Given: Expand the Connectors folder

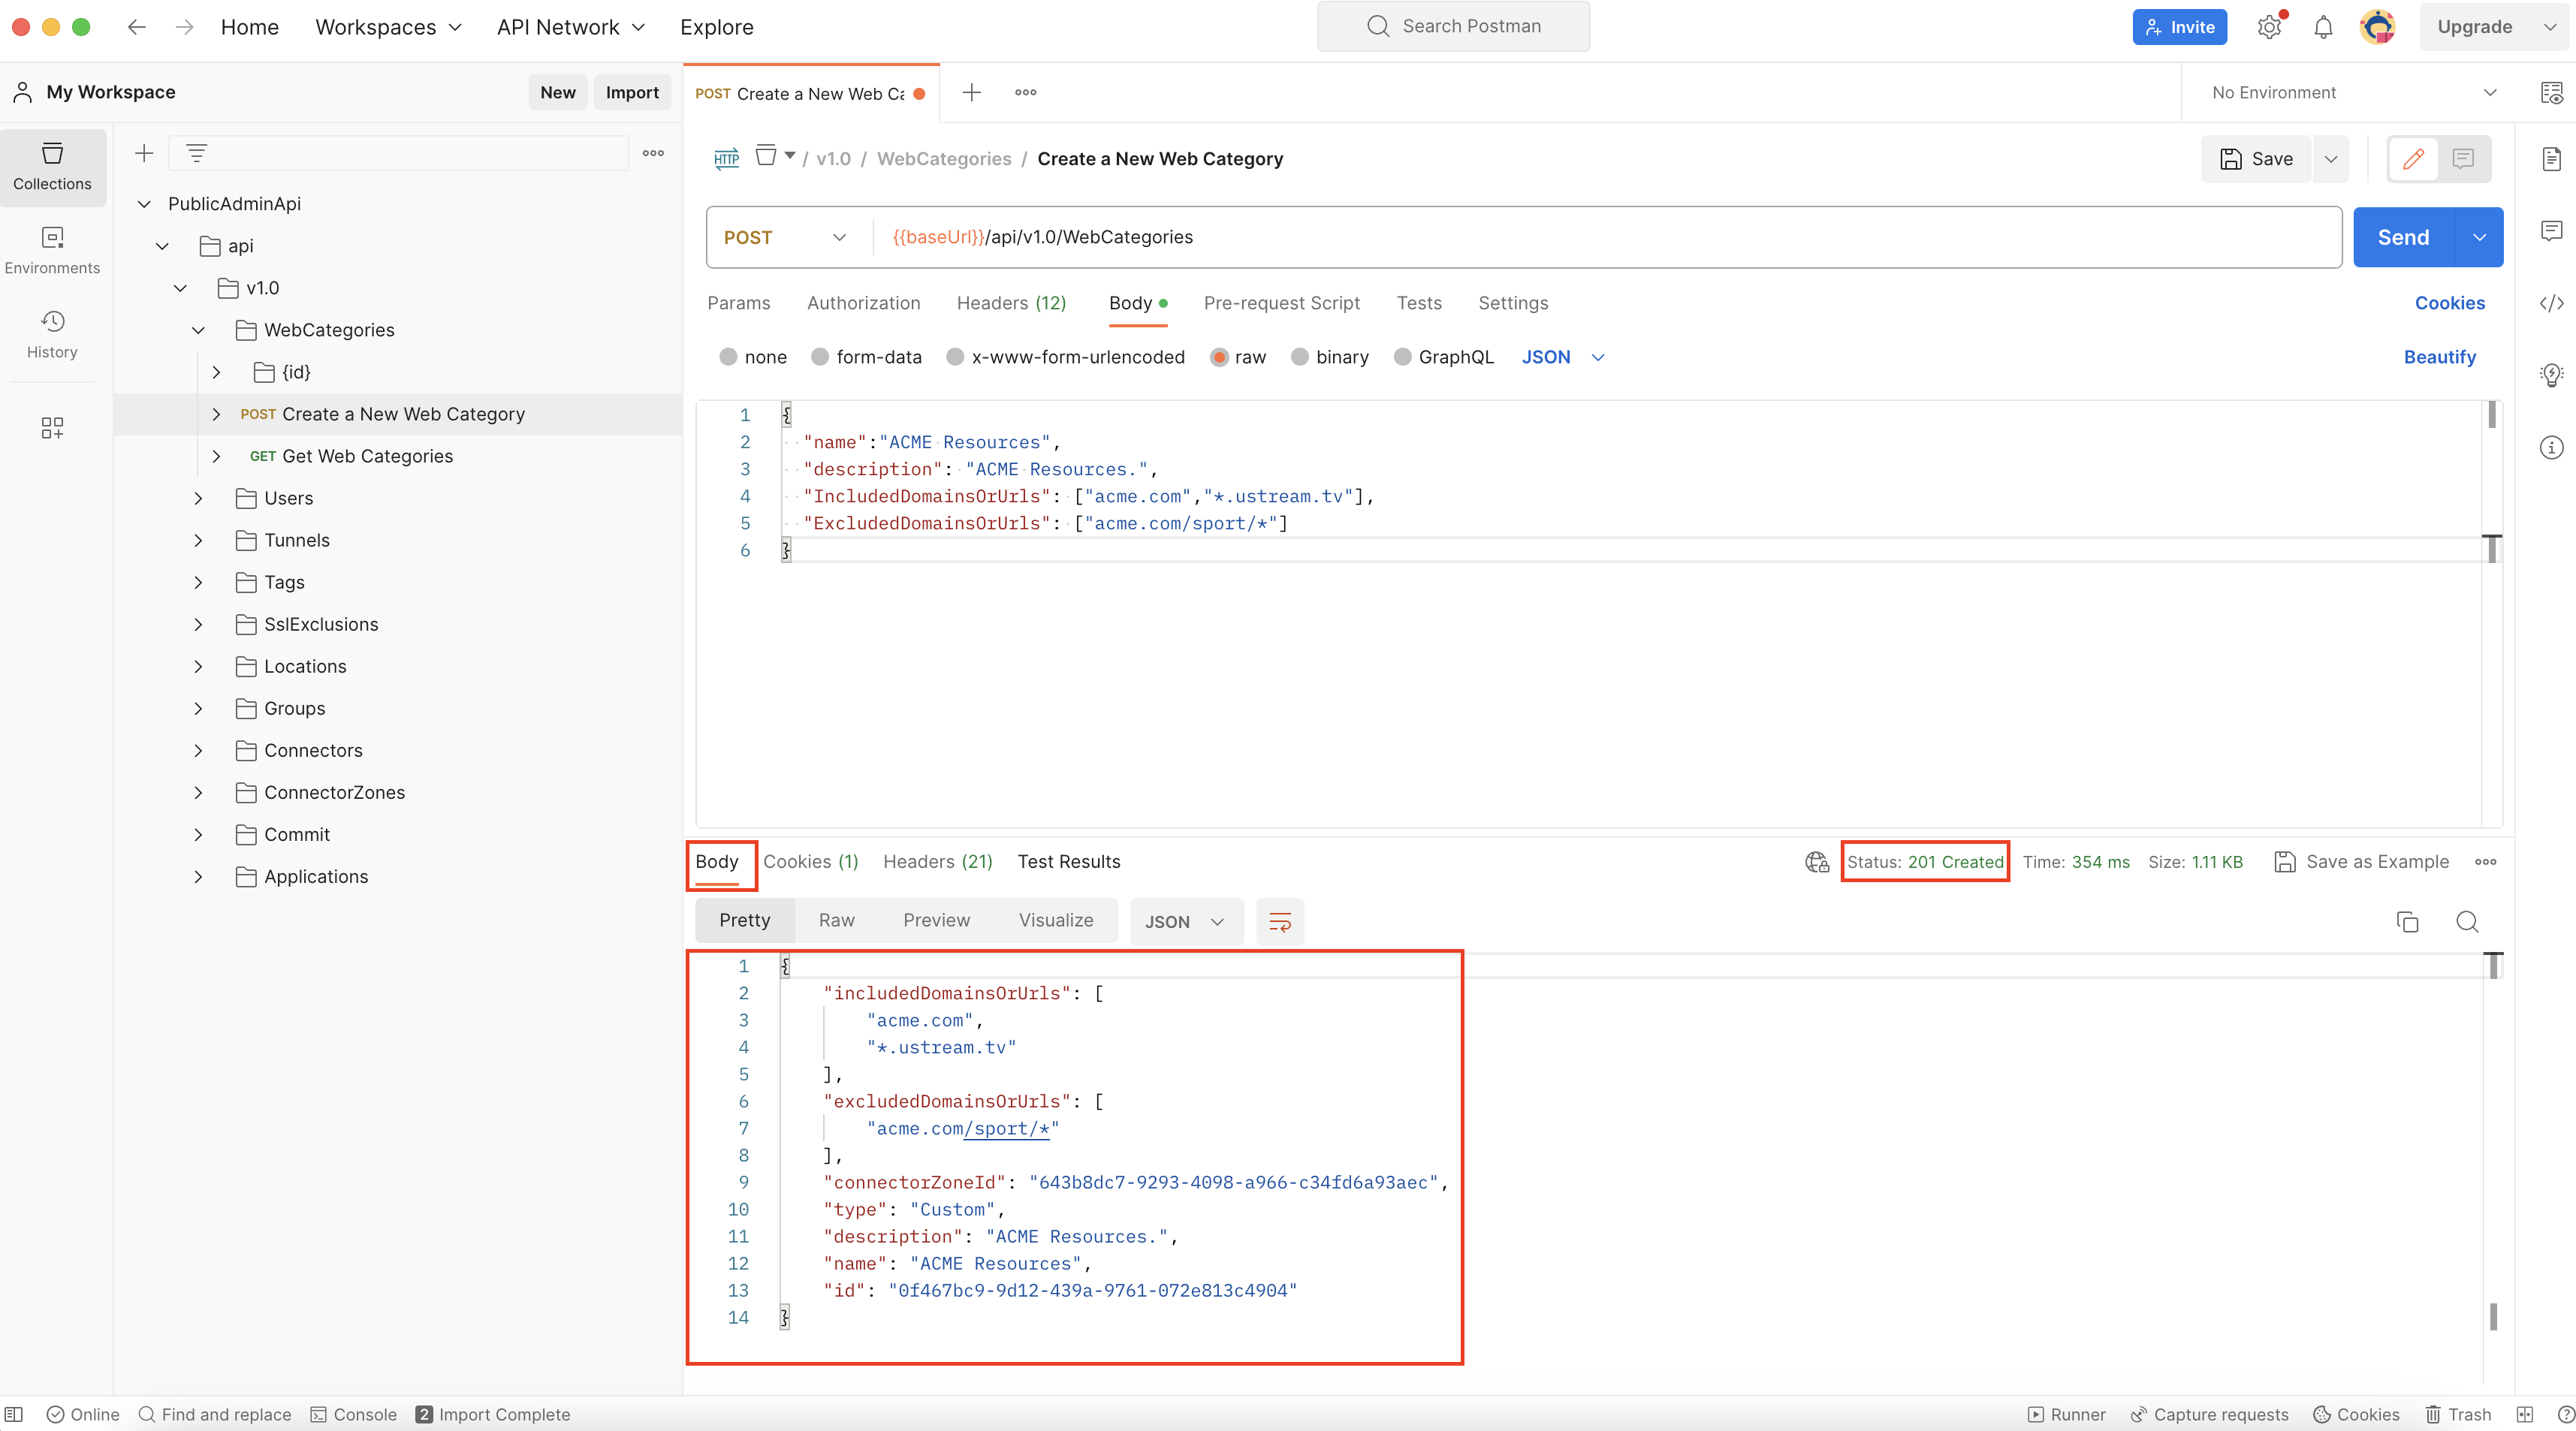Looking at the screenshot, I should (x=198, y=750).
